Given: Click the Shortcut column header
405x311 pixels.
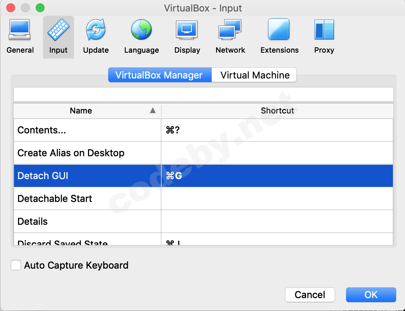Looking at the screenshot, I should point(277,111).
